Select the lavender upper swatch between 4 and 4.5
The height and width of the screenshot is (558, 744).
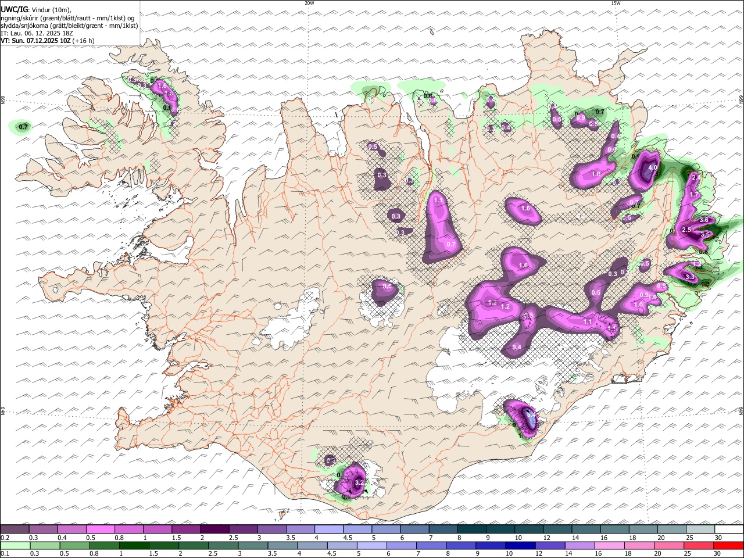(328, 529)
